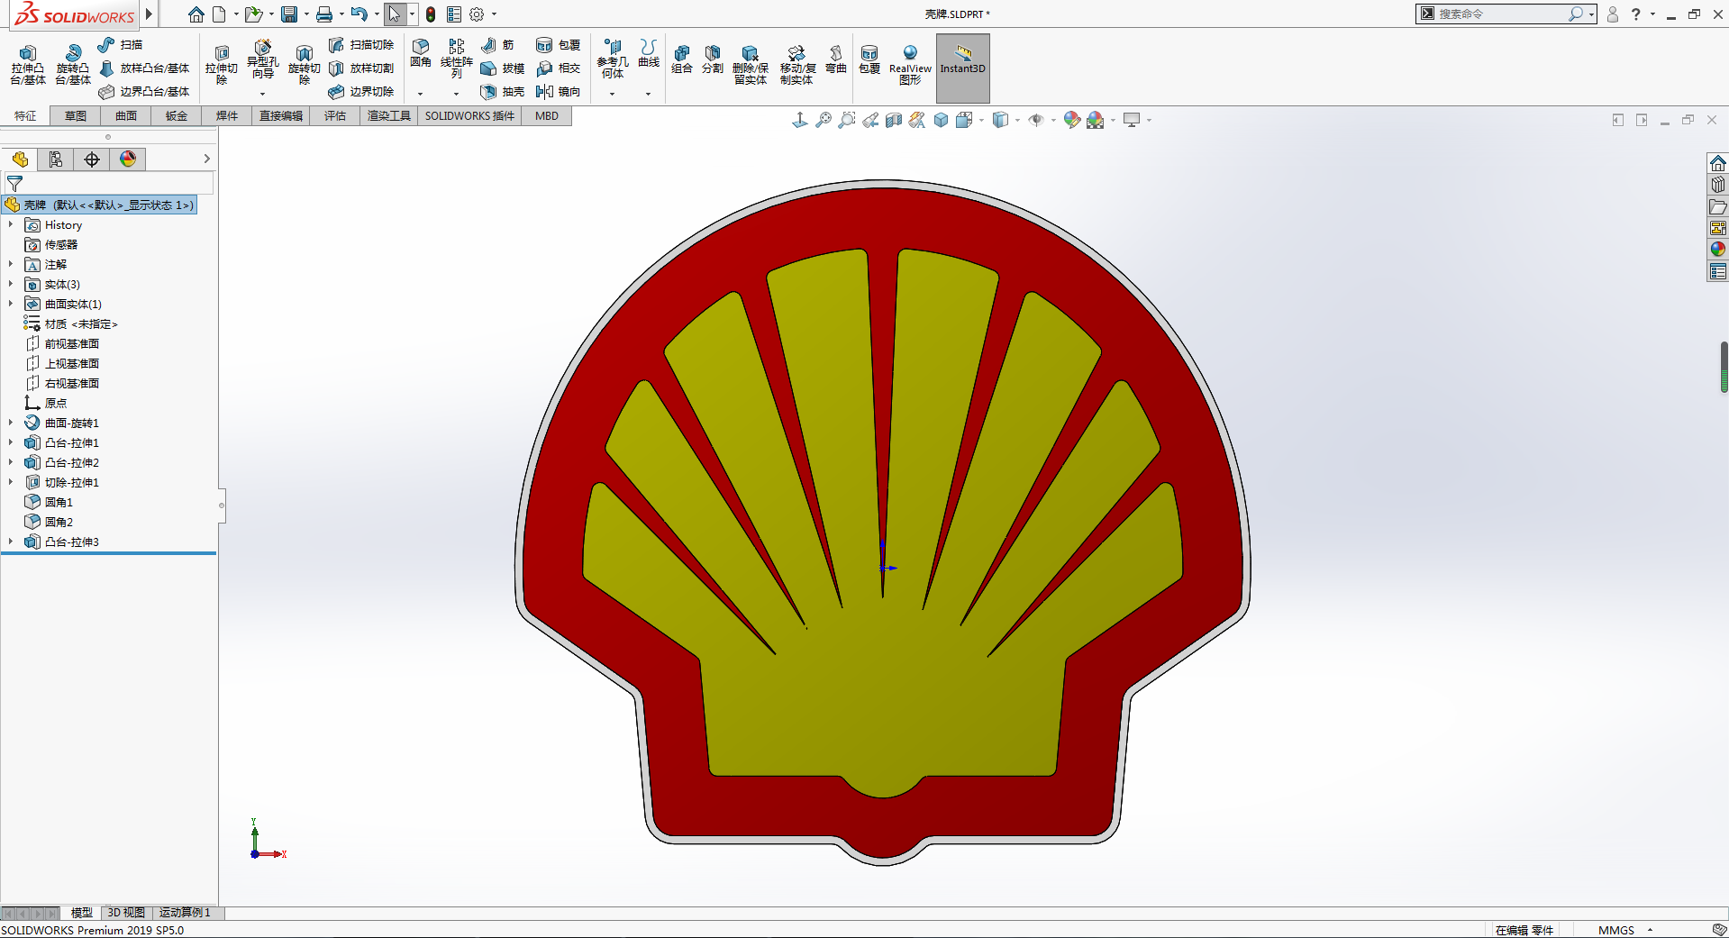1729x938 pixels.
Task: Select the 前视基准面 front plane
Action: click(62, 343)
